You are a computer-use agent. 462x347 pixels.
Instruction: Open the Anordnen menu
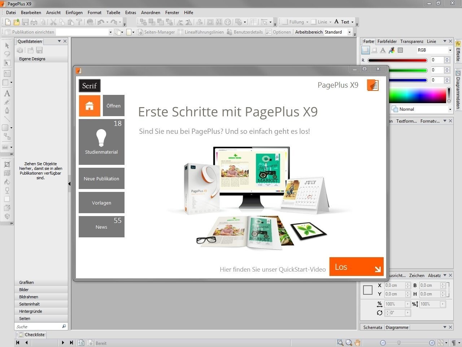click(151, 13)
